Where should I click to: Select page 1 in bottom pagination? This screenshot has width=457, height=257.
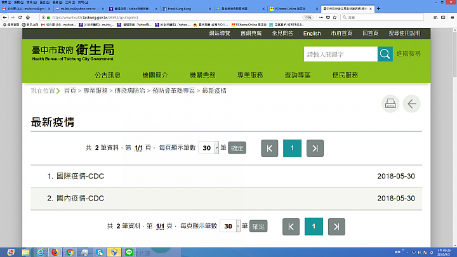point(314,227)
